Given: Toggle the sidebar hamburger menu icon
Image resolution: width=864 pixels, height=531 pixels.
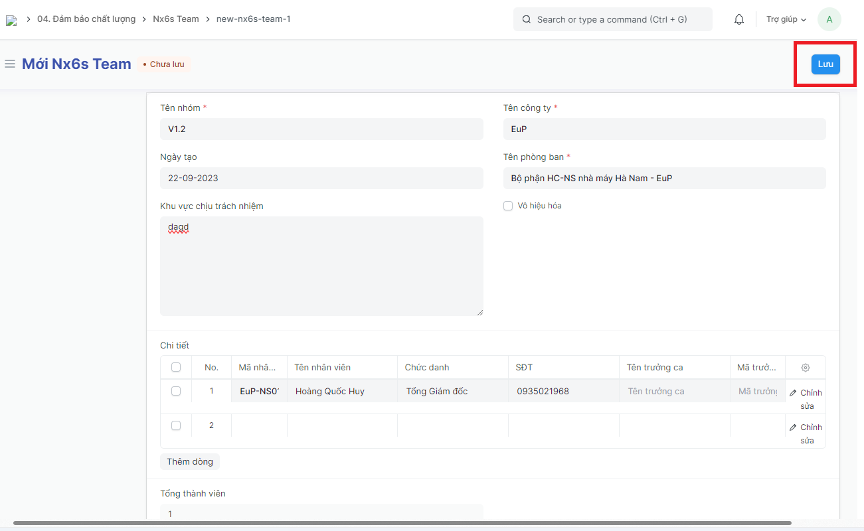Looking at the screenshot, I should (x=10, y=64).
